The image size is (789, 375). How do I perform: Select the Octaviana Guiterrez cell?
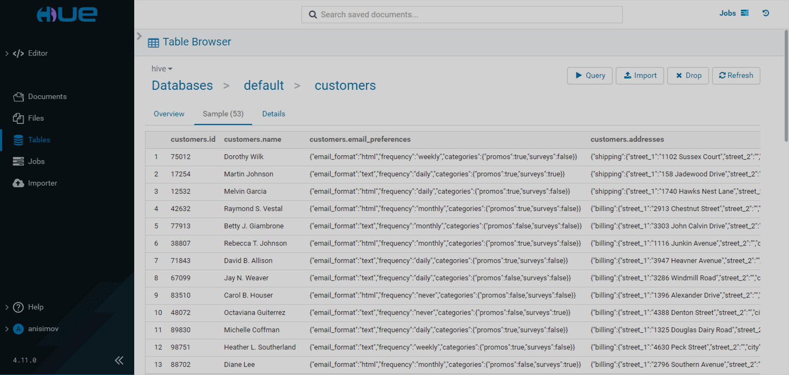tap(254, 313)
